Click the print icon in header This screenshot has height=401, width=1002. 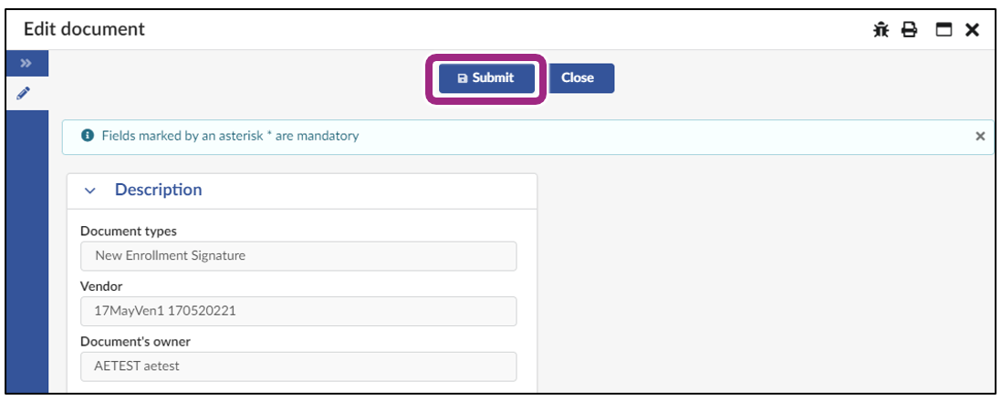[x=909, y=29]
